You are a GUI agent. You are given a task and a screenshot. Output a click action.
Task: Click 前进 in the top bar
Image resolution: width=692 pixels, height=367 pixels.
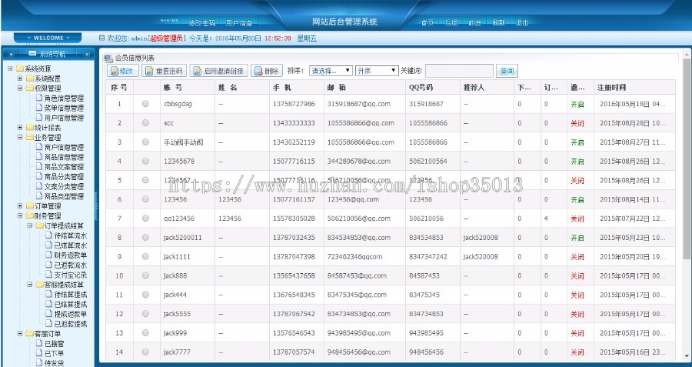pos(474,22)
